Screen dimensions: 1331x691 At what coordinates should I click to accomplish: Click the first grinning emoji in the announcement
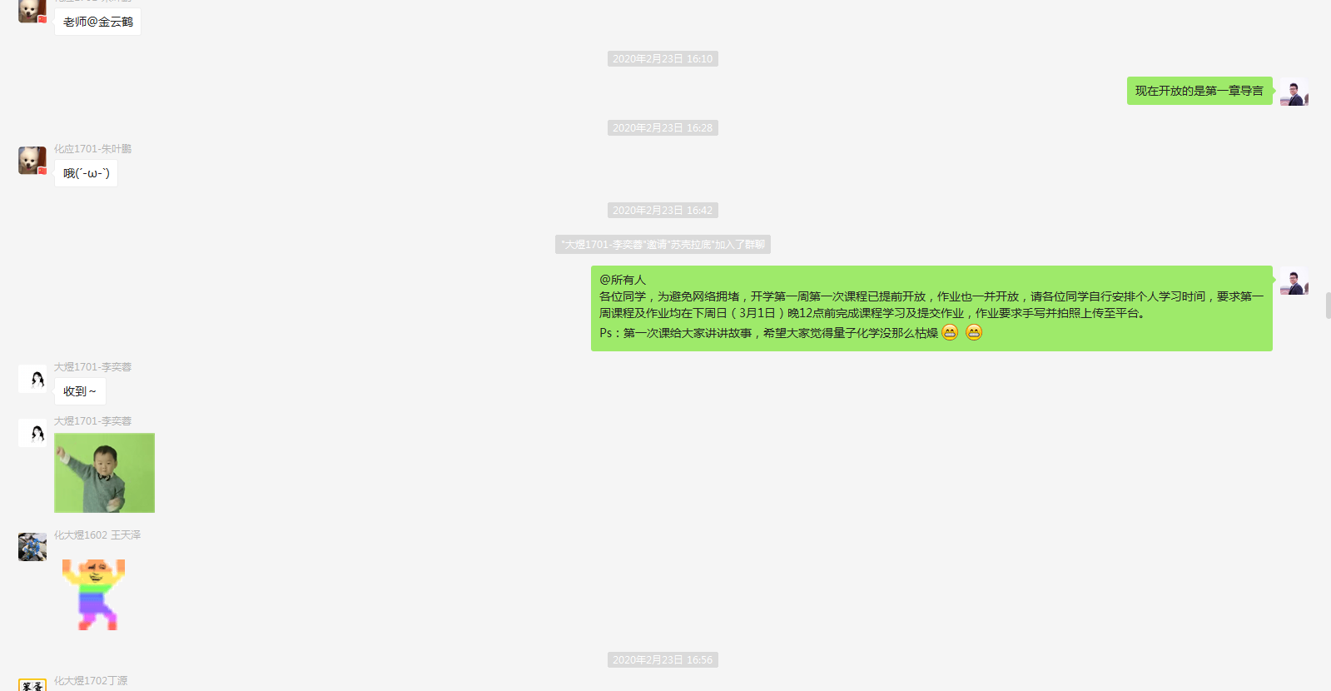tap(950, 333)
